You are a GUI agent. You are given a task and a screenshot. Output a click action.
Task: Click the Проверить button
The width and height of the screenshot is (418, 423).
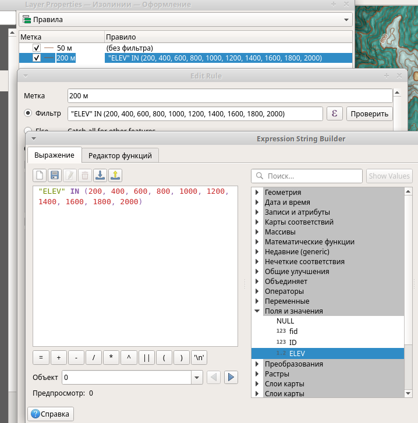(x=370, y=113)
